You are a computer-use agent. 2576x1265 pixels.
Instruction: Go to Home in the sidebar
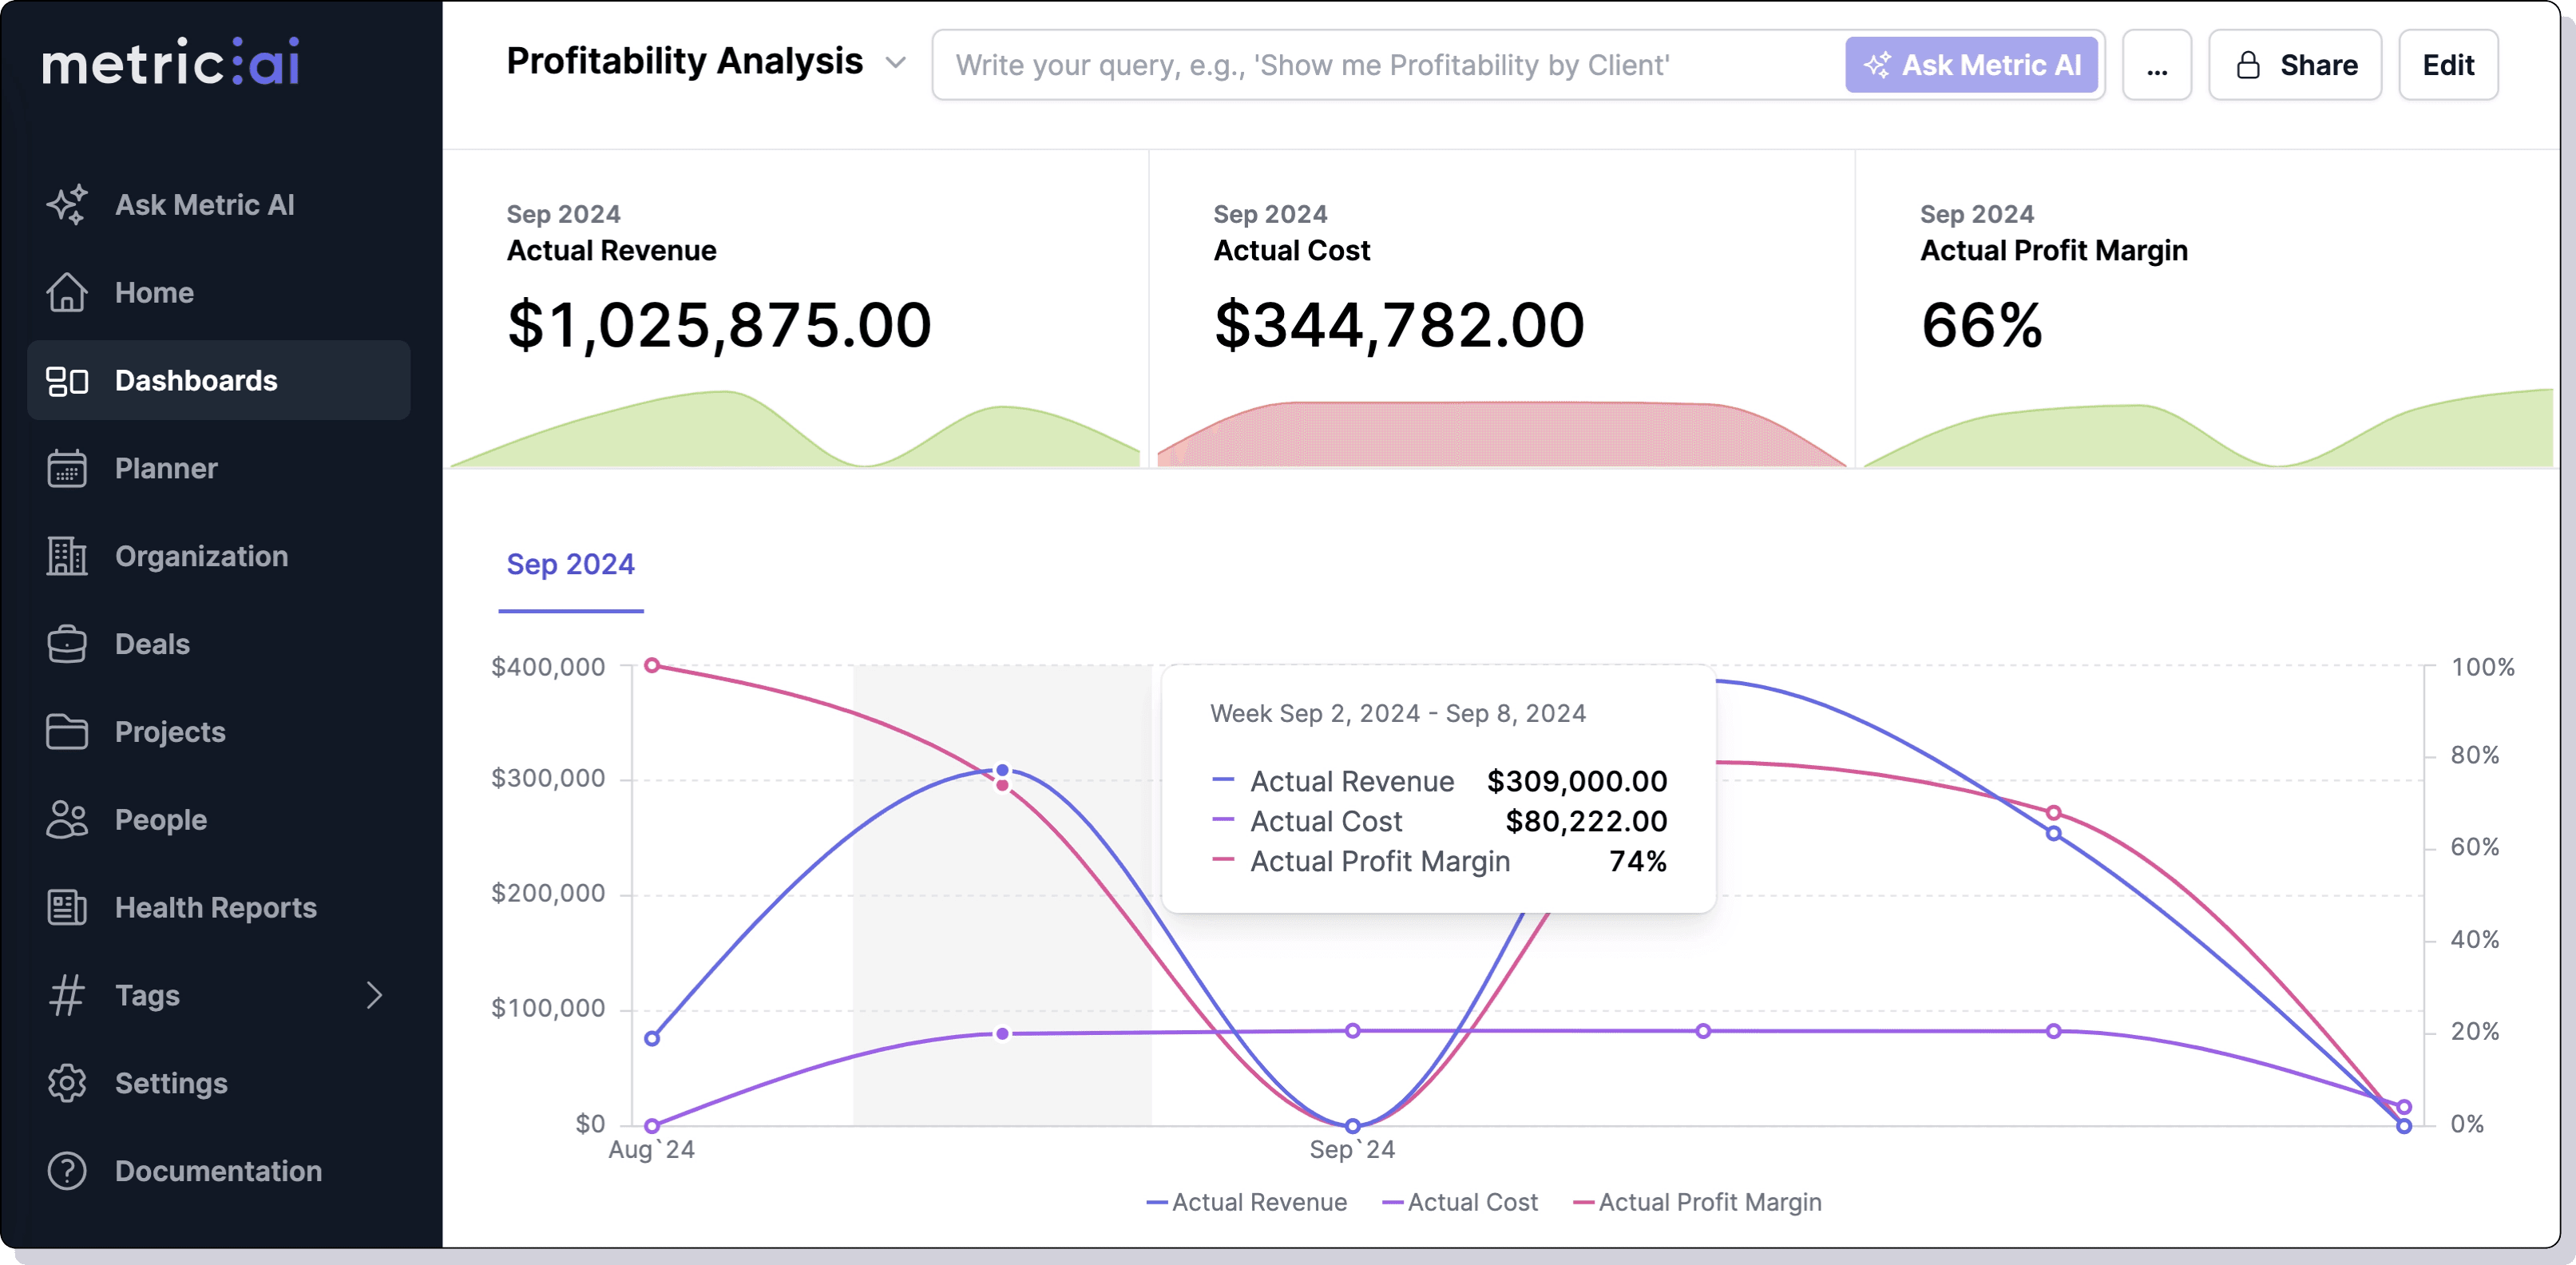pos(154,293)
